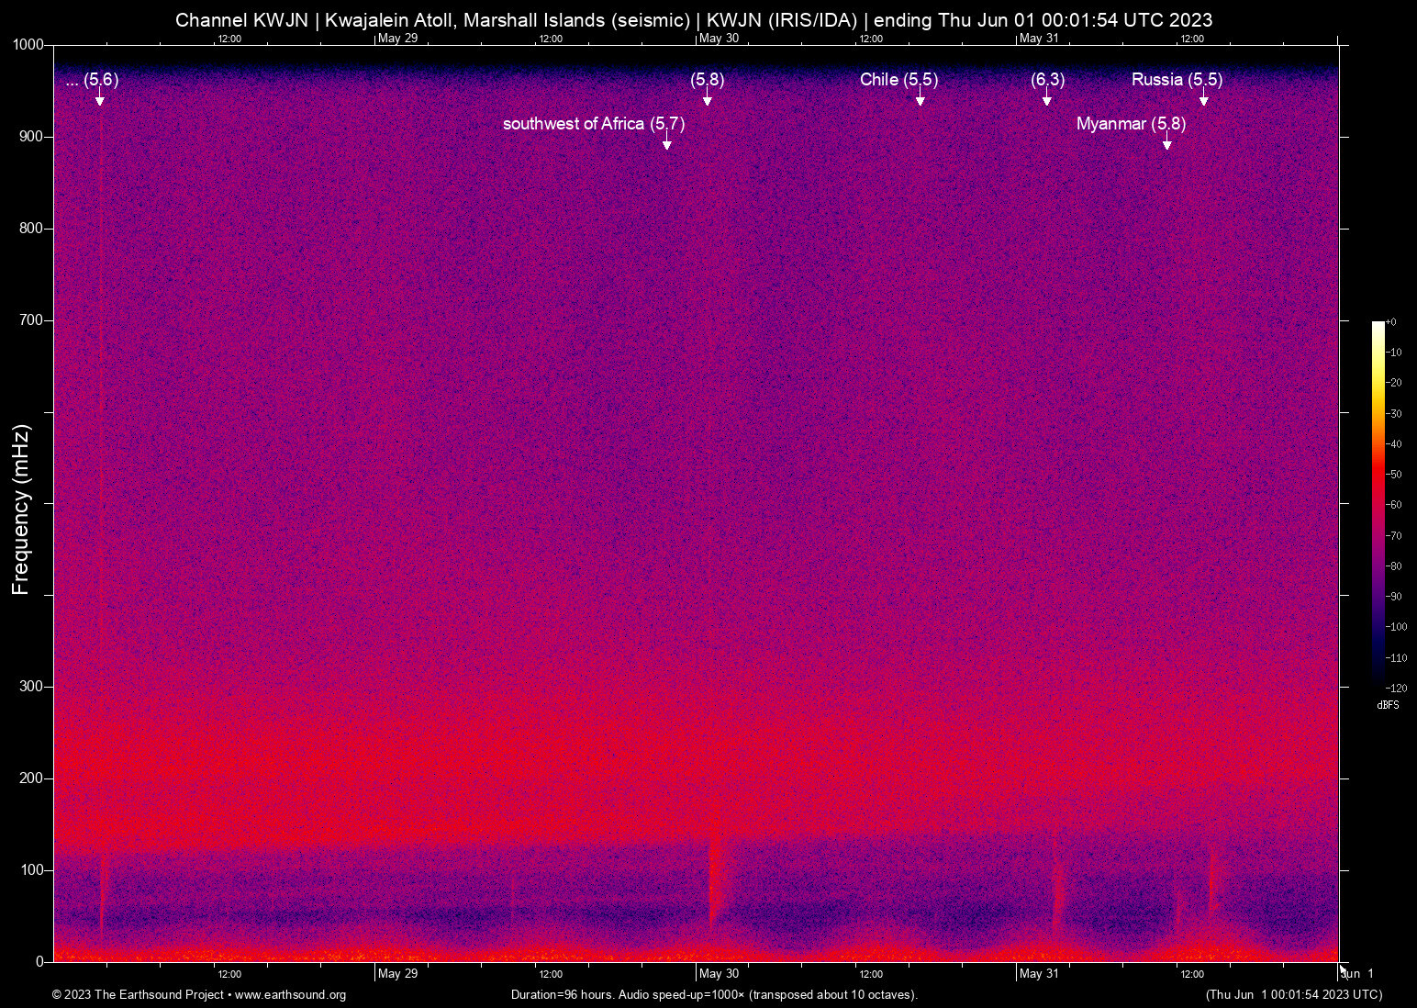Click the Frequency (mHz) axis title

pyautogui.click(x=20, y=510)
